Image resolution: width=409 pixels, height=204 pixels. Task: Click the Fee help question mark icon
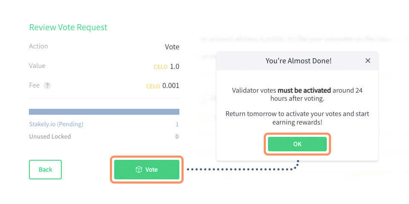pos(47,85)
